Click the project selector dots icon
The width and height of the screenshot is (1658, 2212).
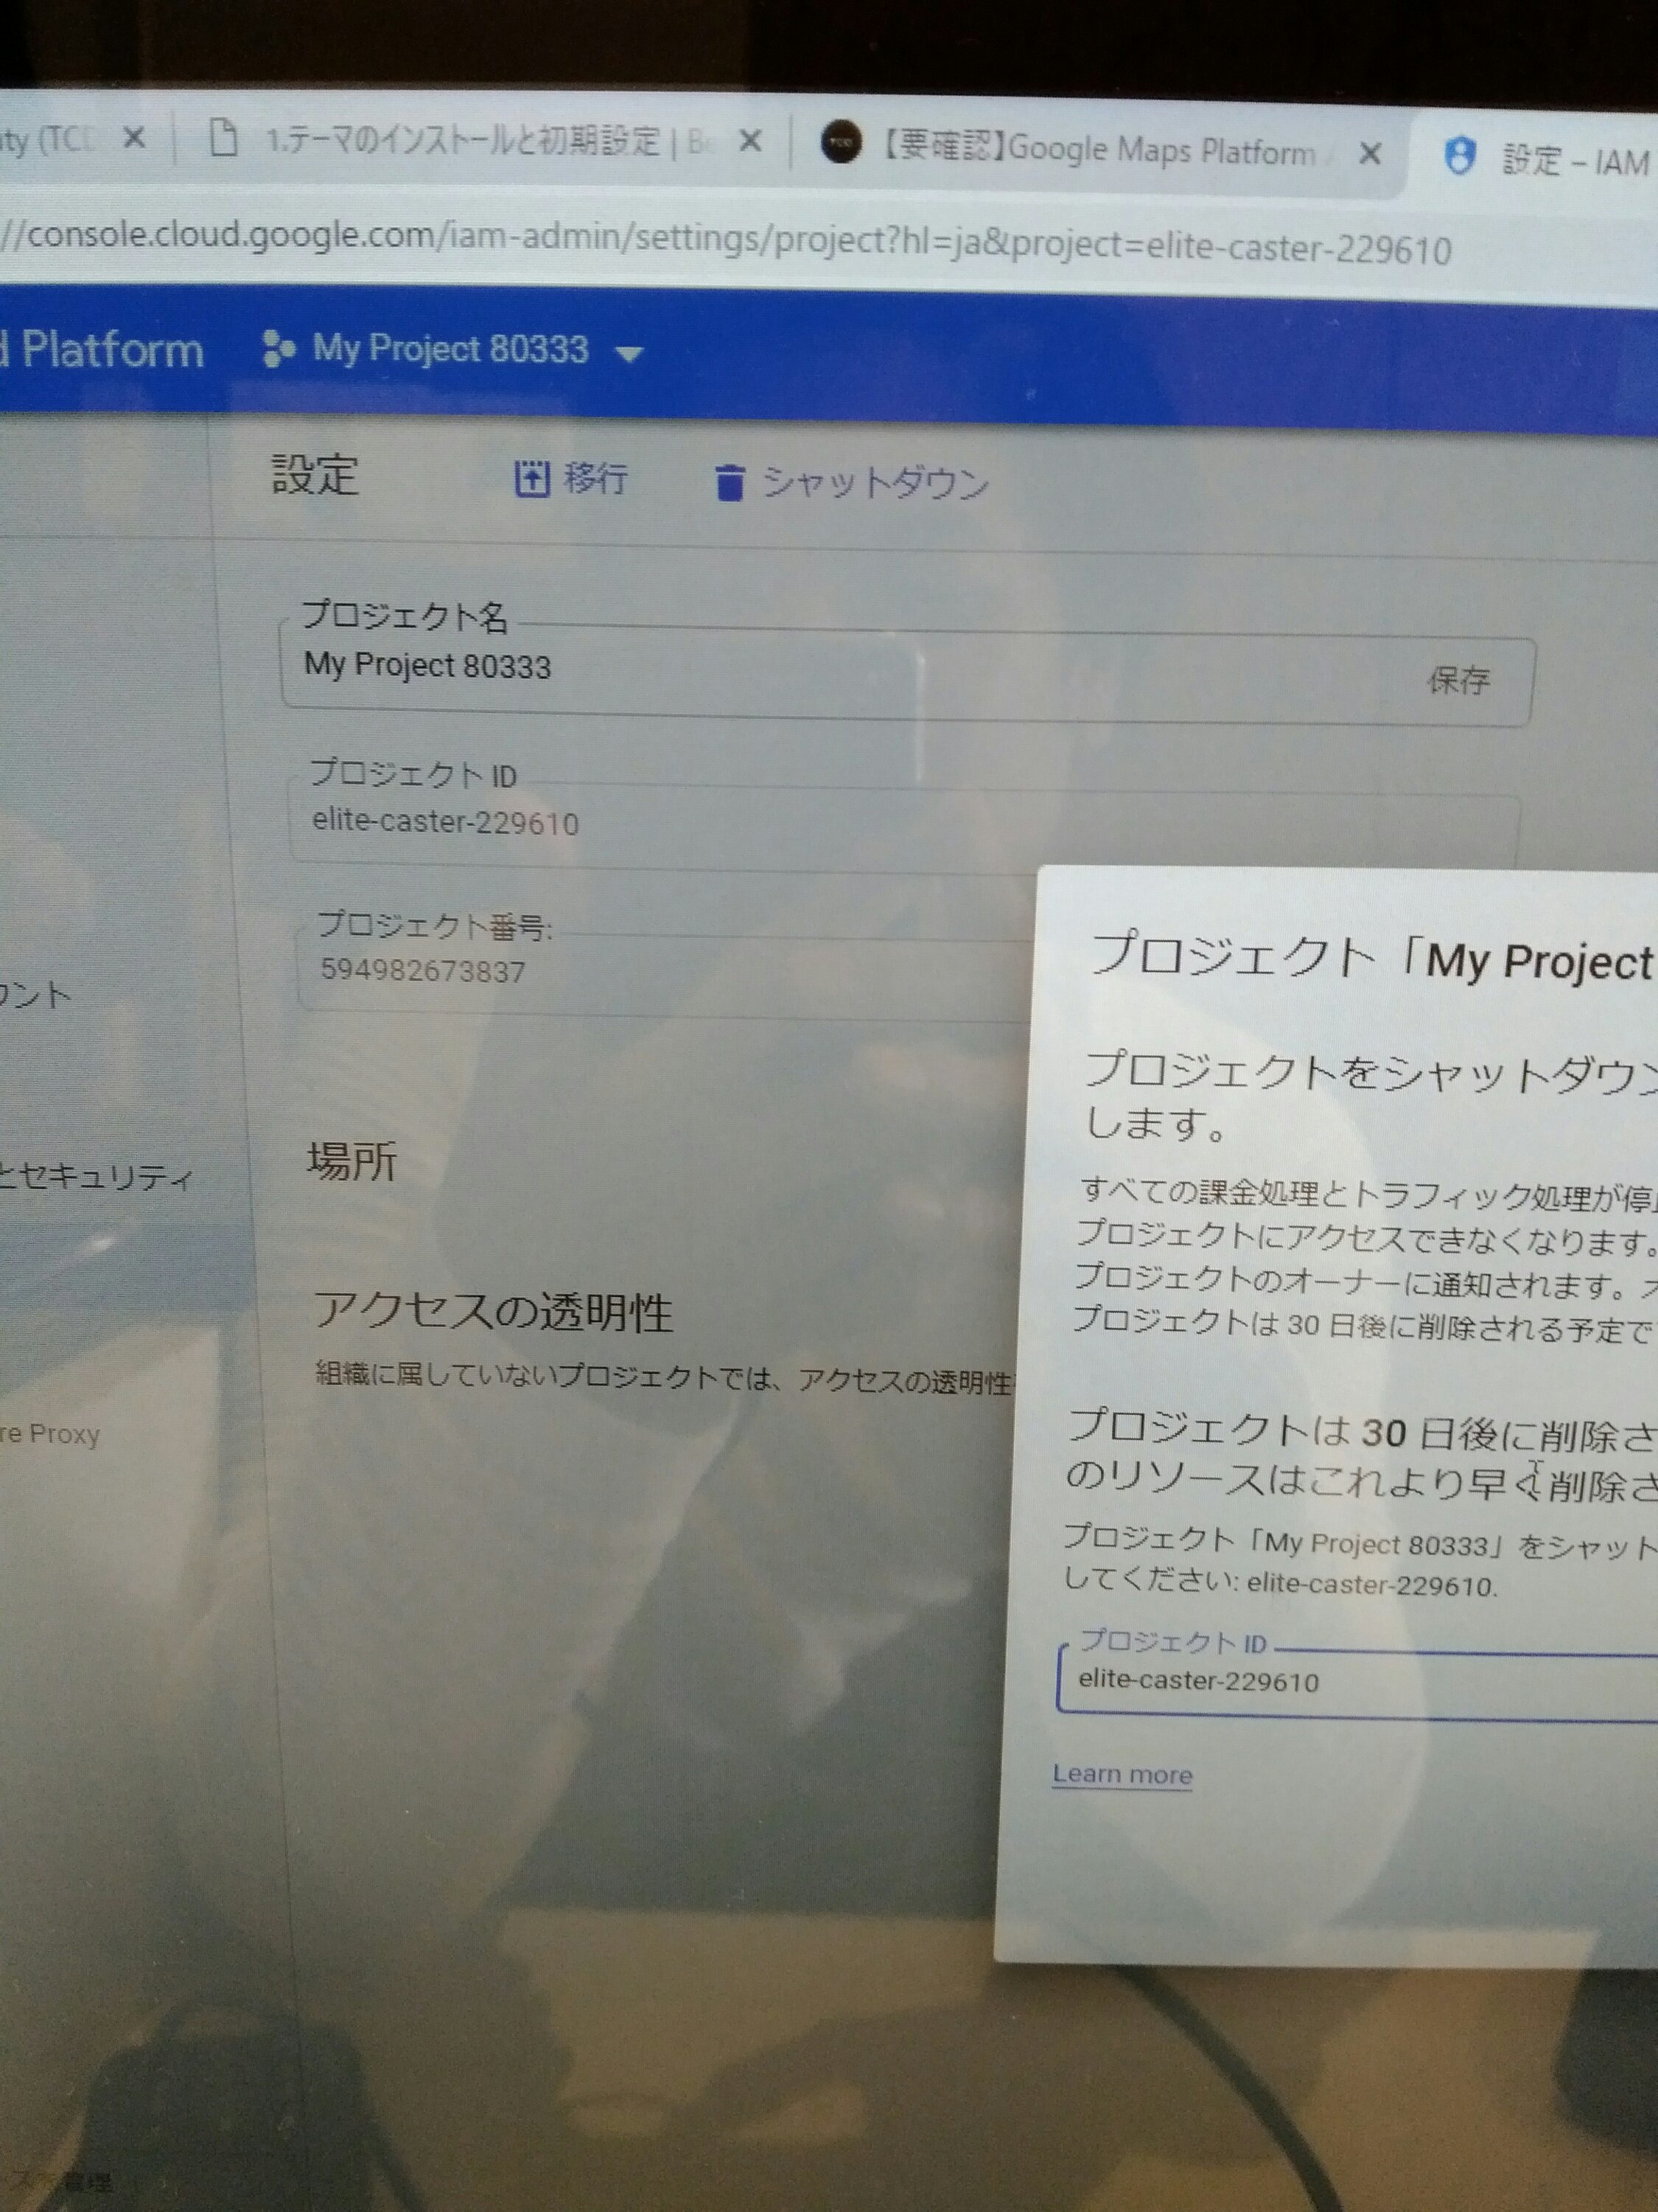click(278, 350)
